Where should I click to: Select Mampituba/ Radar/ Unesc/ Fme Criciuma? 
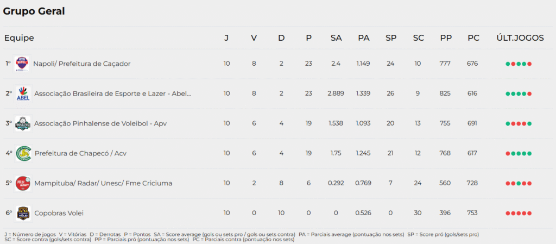tap(103, 183)
